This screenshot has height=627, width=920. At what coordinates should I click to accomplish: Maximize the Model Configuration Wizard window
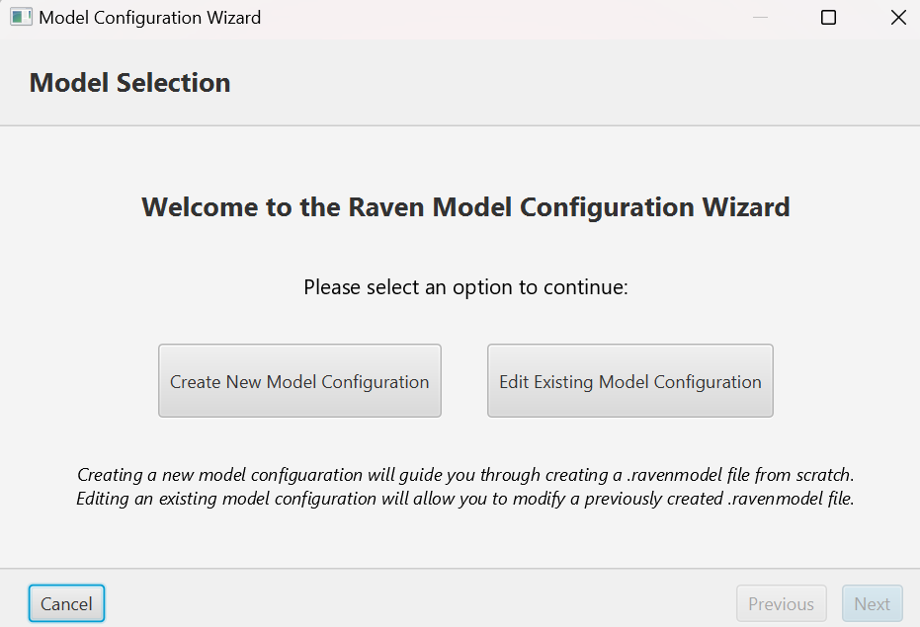[x=829, y=18]
